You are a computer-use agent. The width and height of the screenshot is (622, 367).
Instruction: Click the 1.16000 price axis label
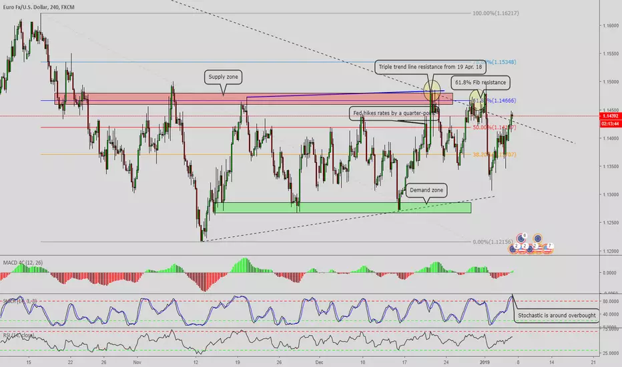click(x=611, y=25)
